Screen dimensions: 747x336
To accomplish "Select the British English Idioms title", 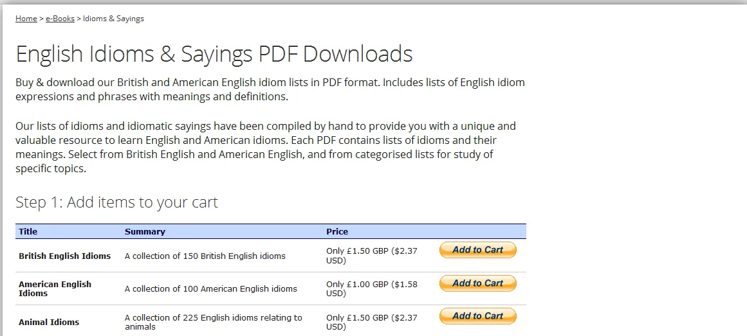I will 64,256.
